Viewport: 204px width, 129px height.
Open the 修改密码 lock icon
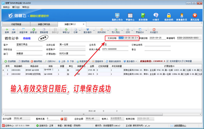click(169, 17)
